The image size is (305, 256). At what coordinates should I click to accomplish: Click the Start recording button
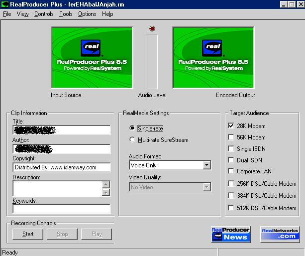[x=28, y=234]
